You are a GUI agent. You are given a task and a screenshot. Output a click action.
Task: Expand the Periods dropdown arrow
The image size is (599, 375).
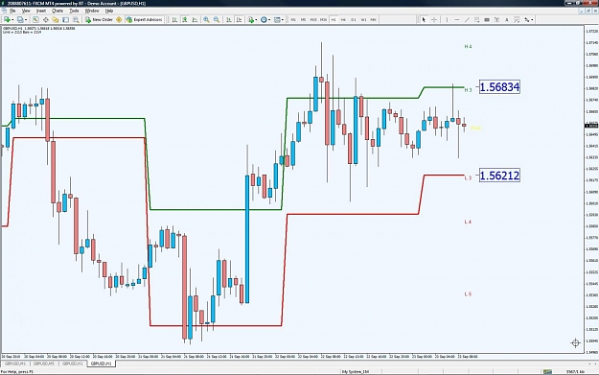point(269,19)
